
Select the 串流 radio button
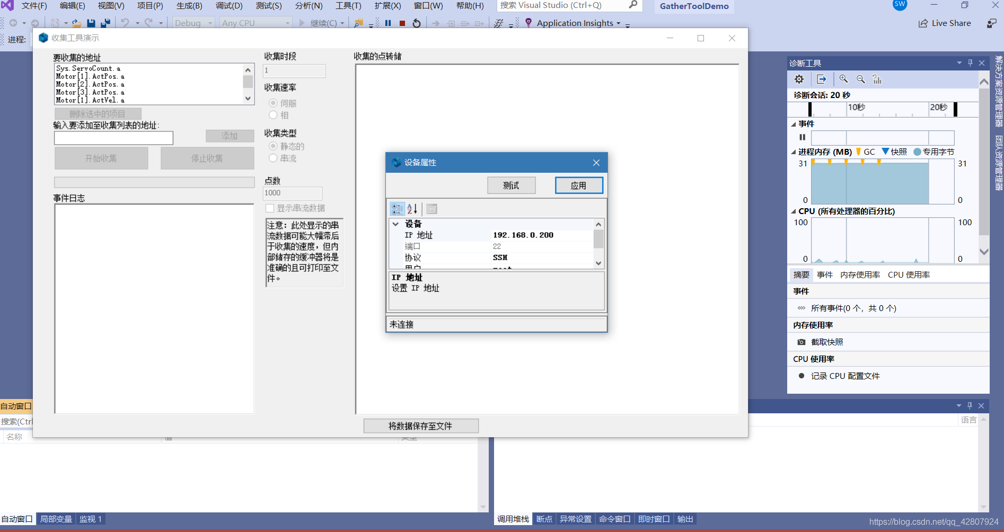click(x=273, y=158)
